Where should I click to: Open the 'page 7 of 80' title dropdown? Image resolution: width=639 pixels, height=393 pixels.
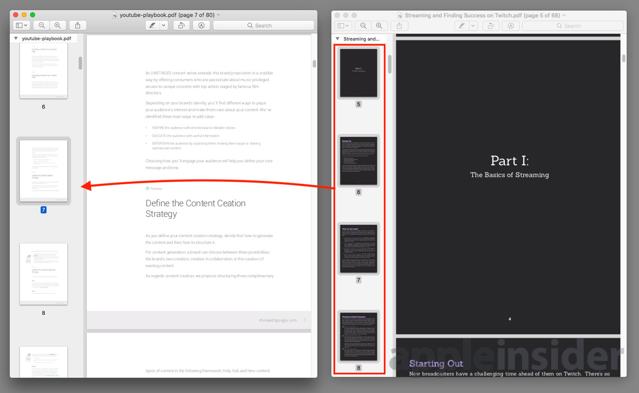[x=218, y=14]
